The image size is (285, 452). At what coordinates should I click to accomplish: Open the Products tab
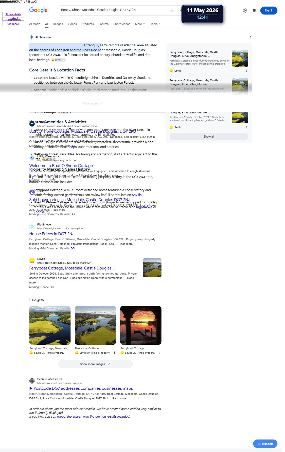point(88,24)
